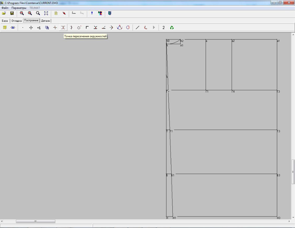Open the multicolored palette icon
295x228 pixels.
100,13
